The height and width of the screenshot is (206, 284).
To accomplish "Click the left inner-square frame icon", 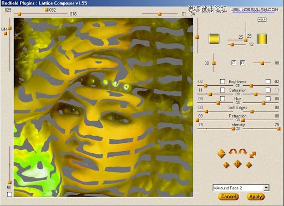I will (234, 63).
